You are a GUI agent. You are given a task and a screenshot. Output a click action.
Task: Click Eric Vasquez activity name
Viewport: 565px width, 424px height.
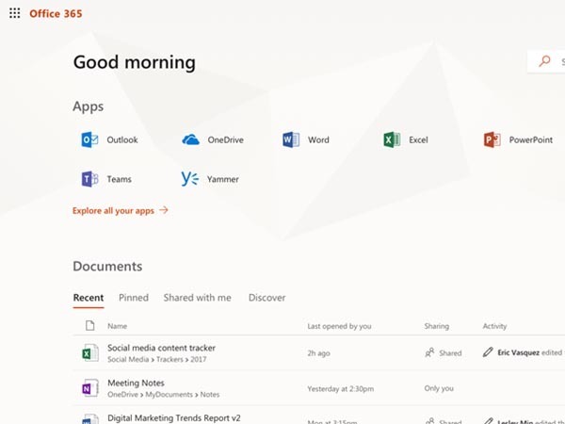click(519, 352)
